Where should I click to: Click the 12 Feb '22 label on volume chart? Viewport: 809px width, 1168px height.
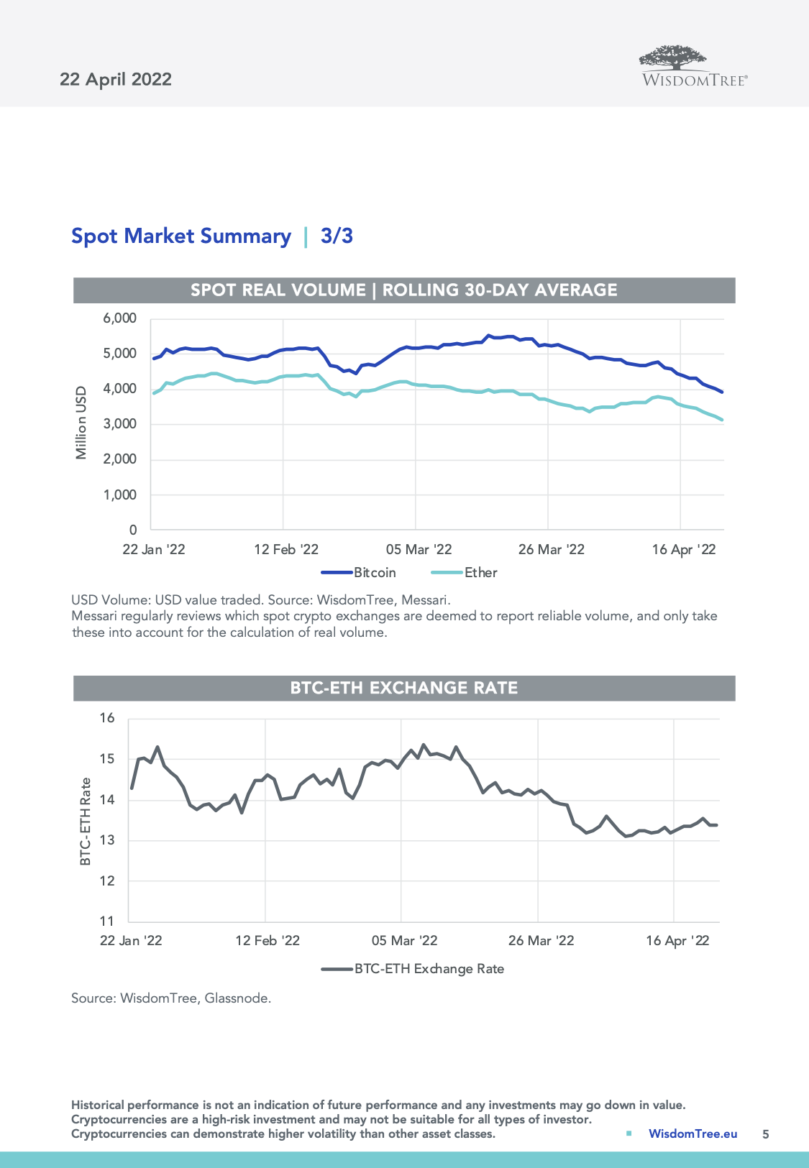pos(286,550)
